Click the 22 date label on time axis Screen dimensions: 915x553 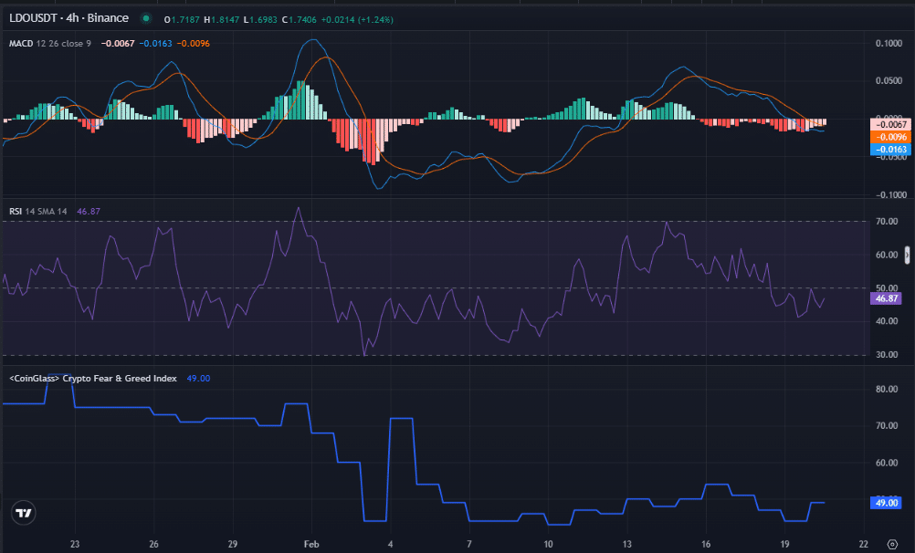[x=863, y=542]
